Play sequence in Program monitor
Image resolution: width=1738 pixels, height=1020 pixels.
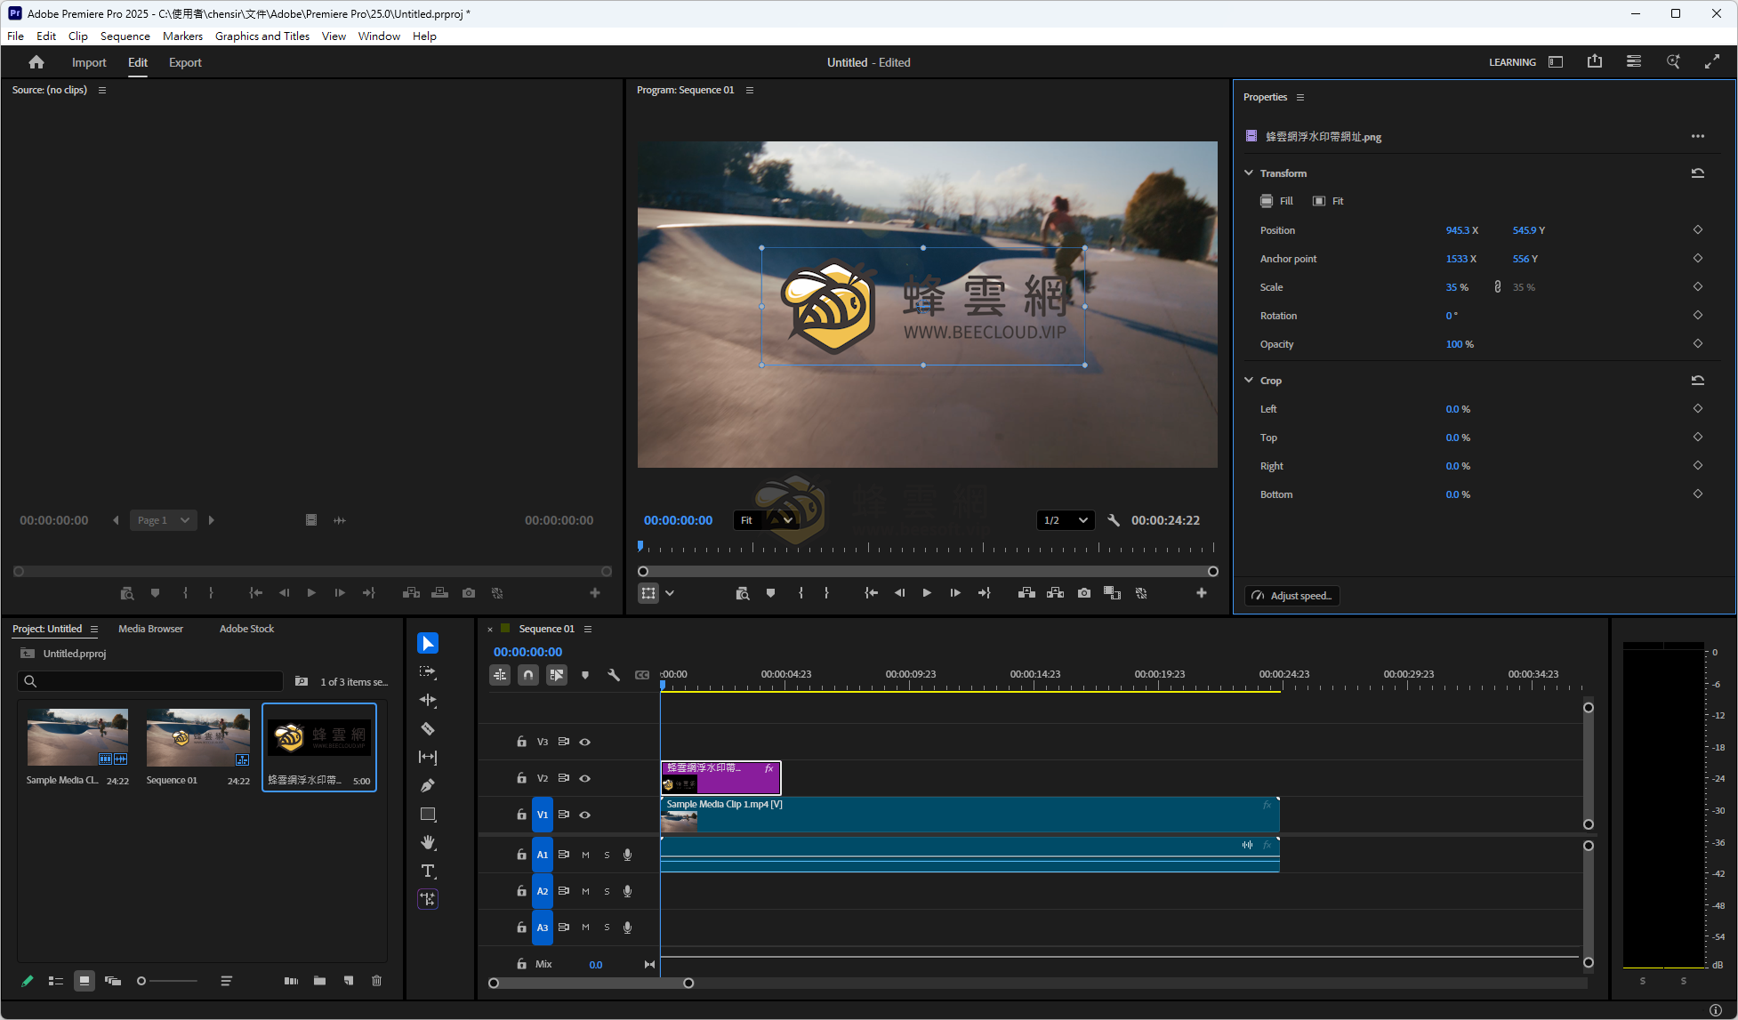[927, 593]
